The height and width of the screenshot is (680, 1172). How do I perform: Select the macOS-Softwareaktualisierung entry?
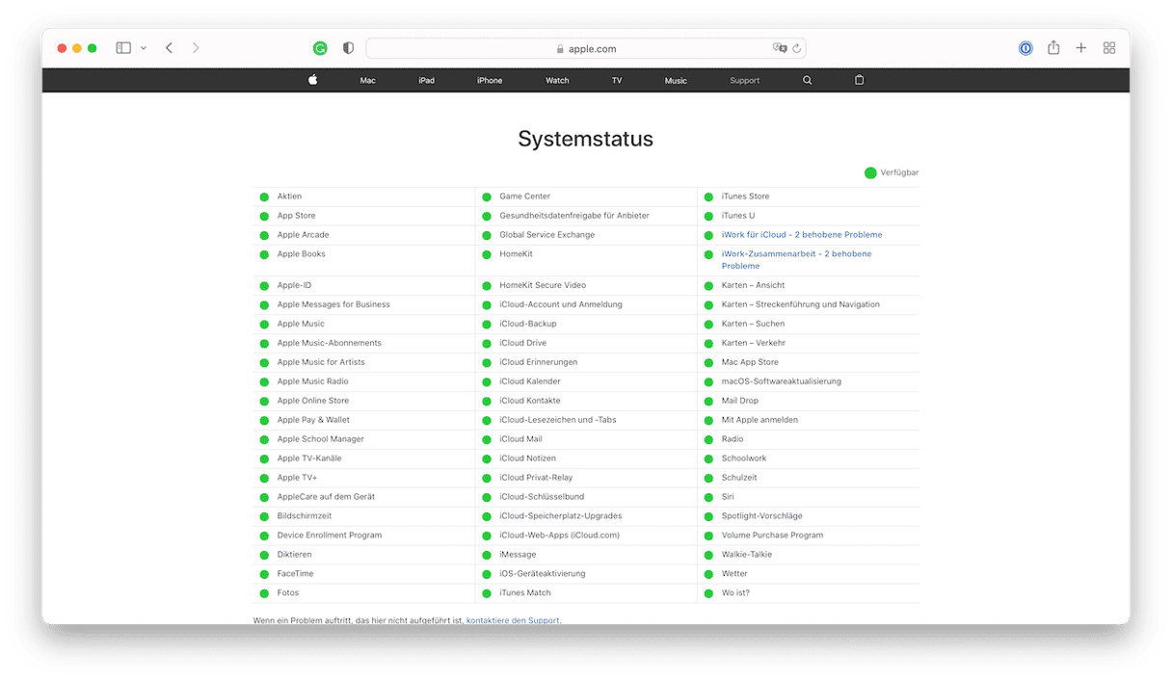point(782,381)
